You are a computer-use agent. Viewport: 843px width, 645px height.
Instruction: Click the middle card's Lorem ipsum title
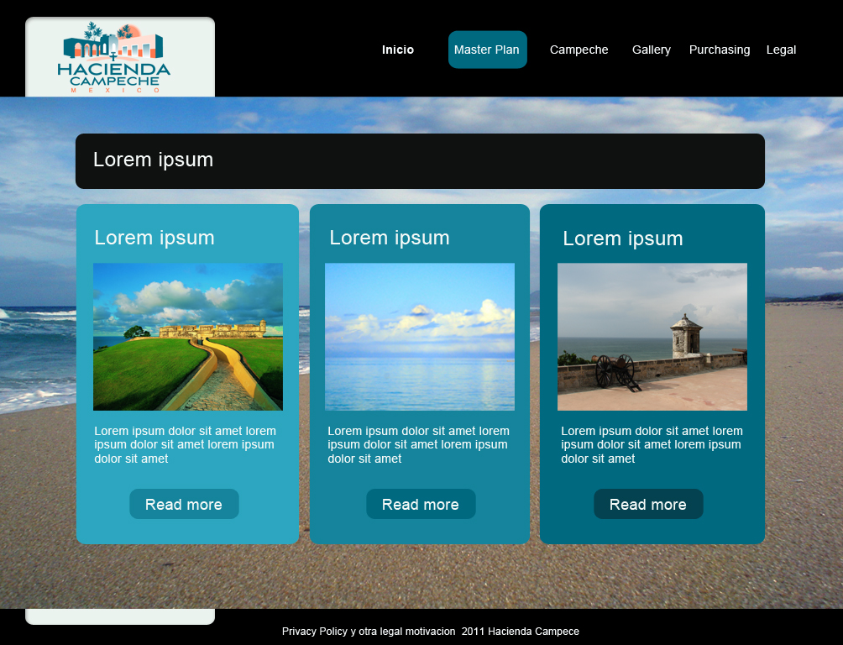[390, 238]
